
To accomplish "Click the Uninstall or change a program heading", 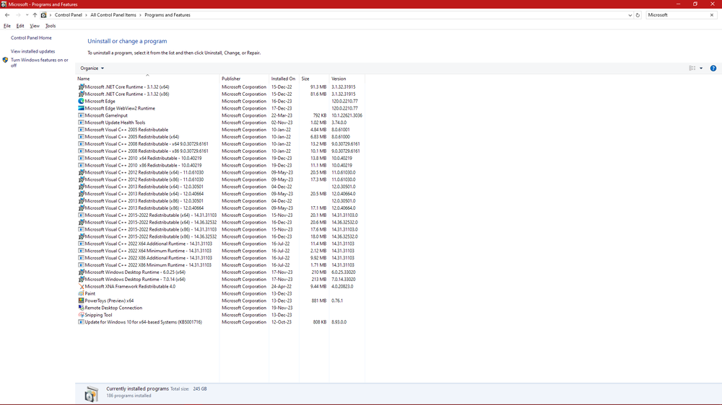I will pyautogui.click(x=127, y=41).
